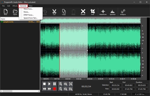Screen dimensions: 150x96
Task: Open the View menu
Action: coord(31,6)
